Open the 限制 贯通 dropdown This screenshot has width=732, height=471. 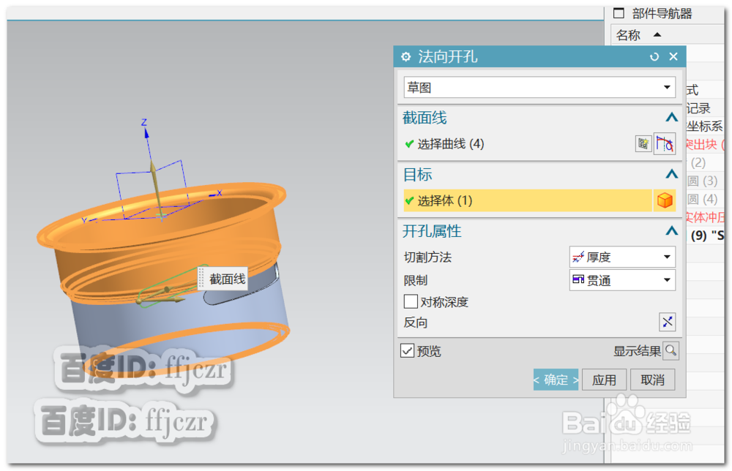pos(622,280)
